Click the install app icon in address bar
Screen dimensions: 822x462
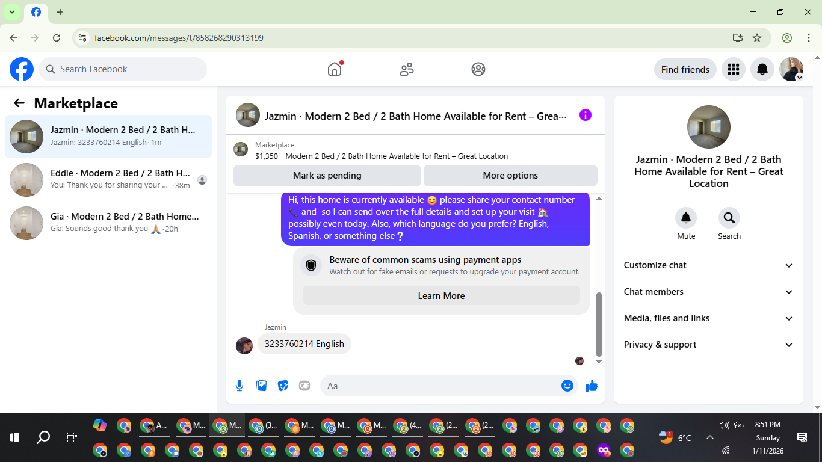(738, 38)
